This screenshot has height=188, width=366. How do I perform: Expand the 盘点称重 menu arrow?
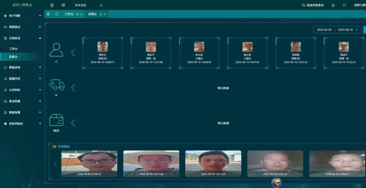pyautogui.click(x=40, y=101)
